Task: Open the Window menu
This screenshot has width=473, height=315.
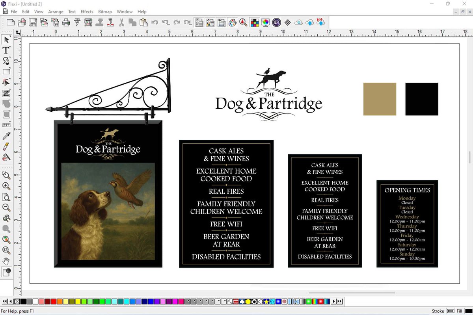Action: click(125, 12)
